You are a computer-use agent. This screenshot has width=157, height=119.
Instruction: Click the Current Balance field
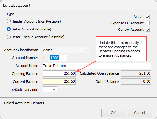point(59,82)
